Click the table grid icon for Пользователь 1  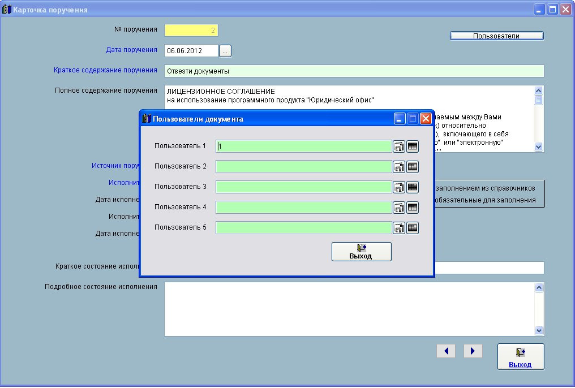[x=413, y=146]
